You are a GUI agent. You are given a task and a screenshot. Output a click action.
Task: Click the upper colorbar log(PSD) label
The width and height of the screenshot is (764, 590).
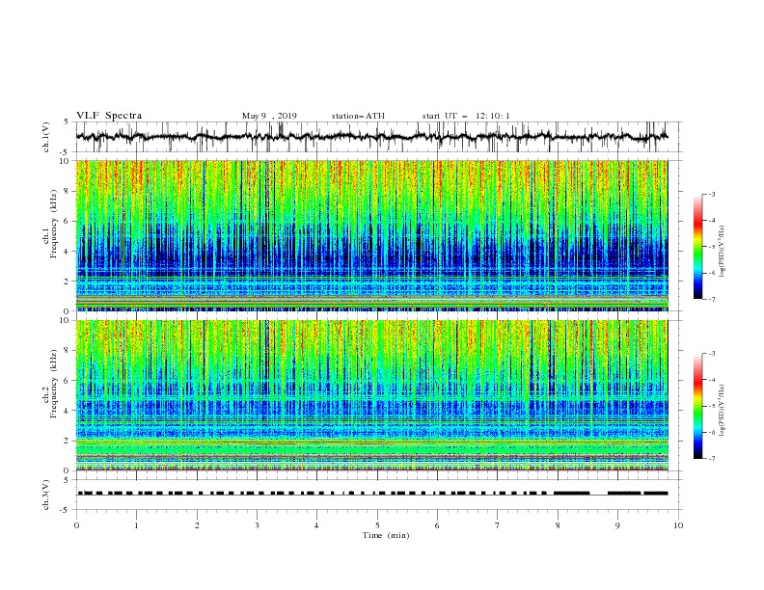[723, 252]
